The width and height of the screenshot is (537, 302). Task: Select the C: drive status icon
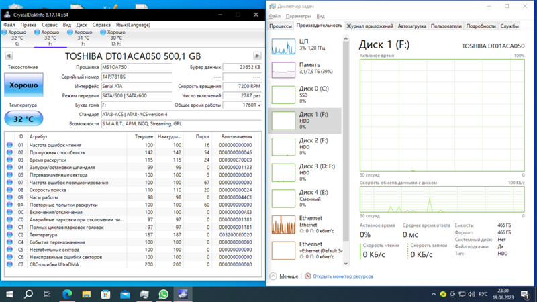click(x=5, y=32)
